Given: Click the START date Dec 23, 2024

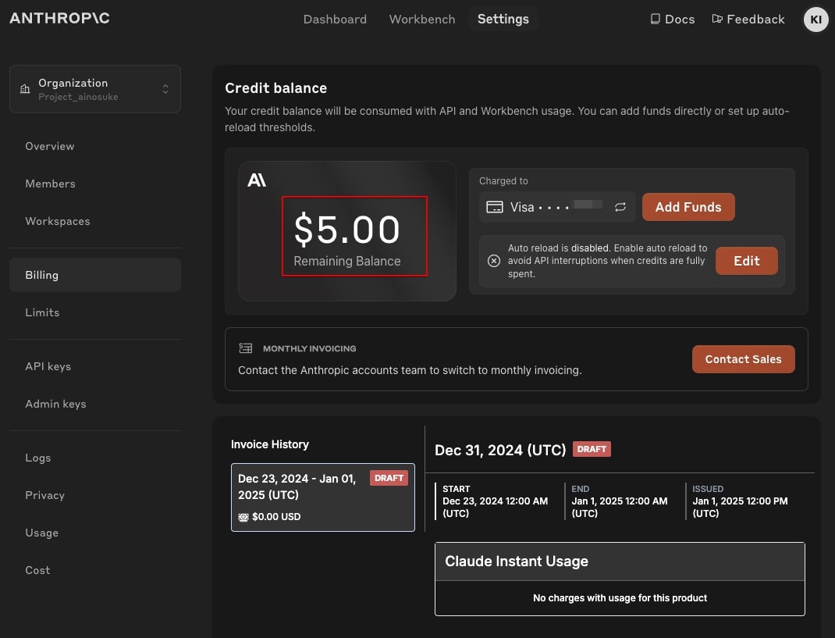Looking at the screenshot, I should pyautogui.click(x=496, y=507).
